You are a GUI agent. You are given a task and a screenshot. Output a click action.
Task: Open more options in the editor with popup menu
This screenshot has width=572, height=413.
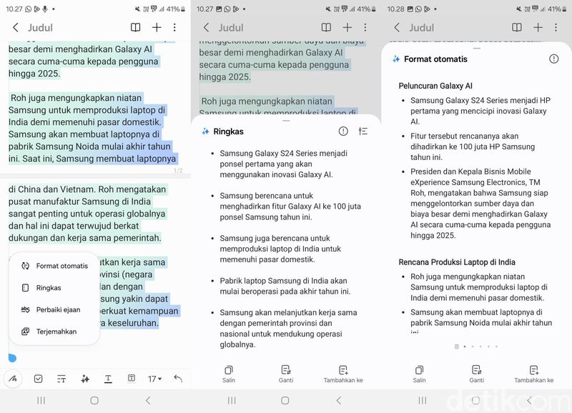coord(174,27)
